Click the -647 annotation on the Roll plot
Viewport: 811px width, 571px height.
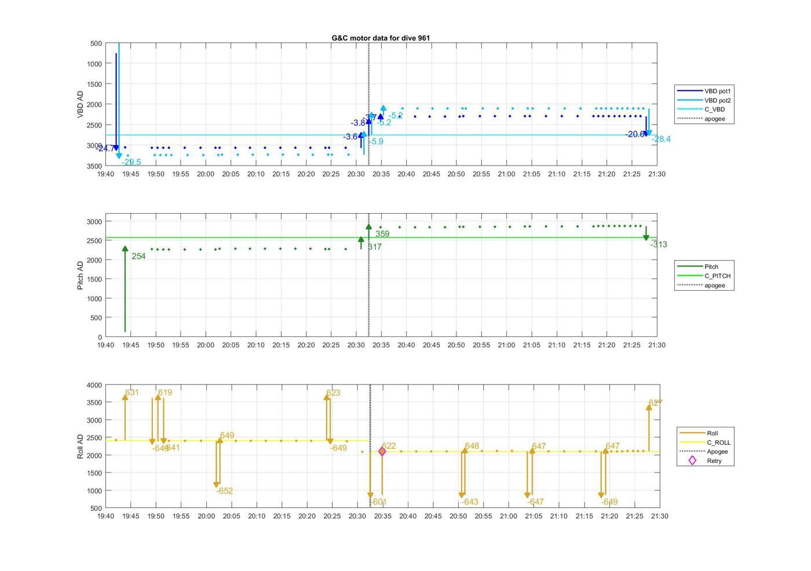[535, 502]
